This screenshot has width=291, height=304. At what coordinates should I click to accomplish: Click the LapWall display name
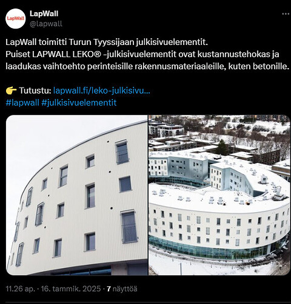point(44,13)
